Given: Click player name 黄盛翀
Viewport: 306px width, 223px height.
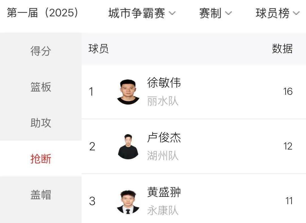Looking at the screenshot, I should pos(164,192).
